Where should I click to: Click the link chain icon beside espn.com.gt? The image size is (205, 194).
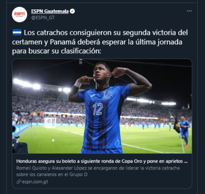coord(19,181)
